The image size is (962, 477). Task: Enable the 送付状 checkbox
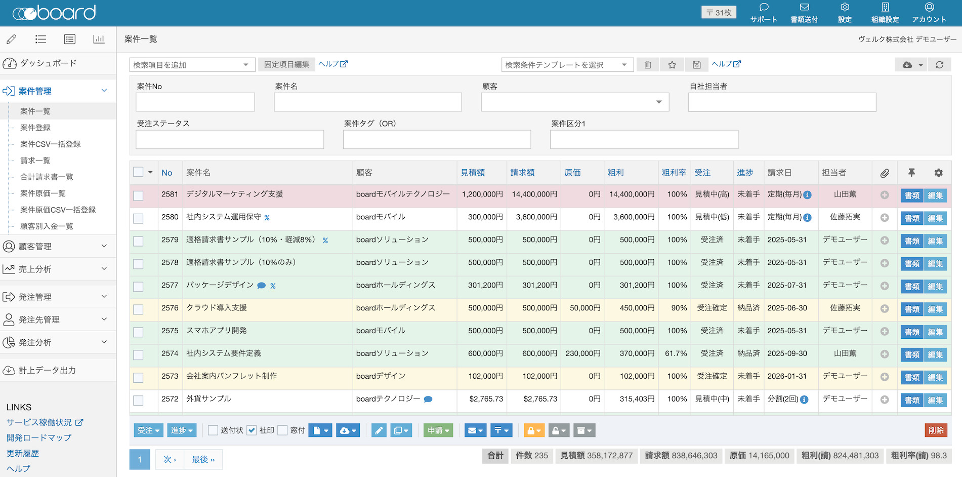click(213, 430)
